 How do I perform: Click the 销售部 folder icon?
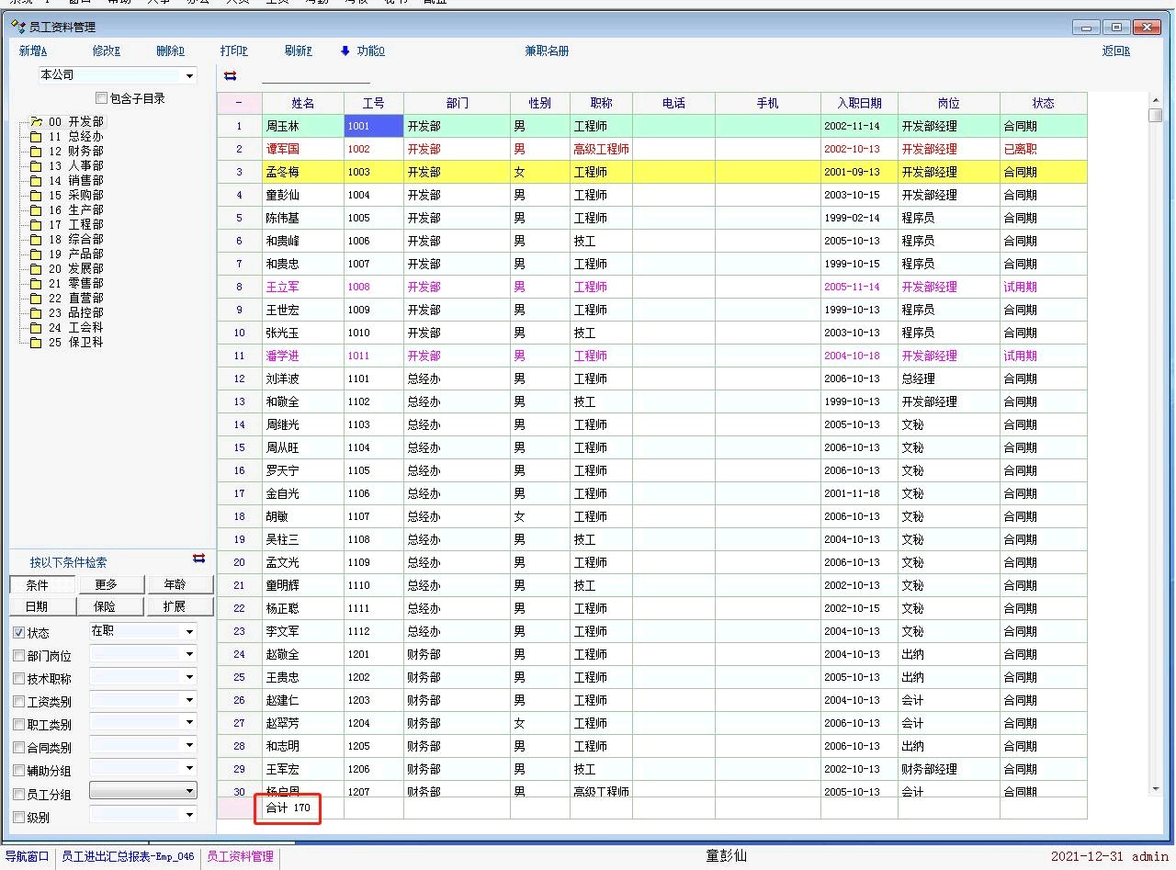point(36,180)
